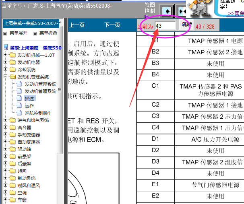Viewport: 244px width, 204px height.
Task: Click folder icon of 制动系统
Action: click(x=12, y=178)
